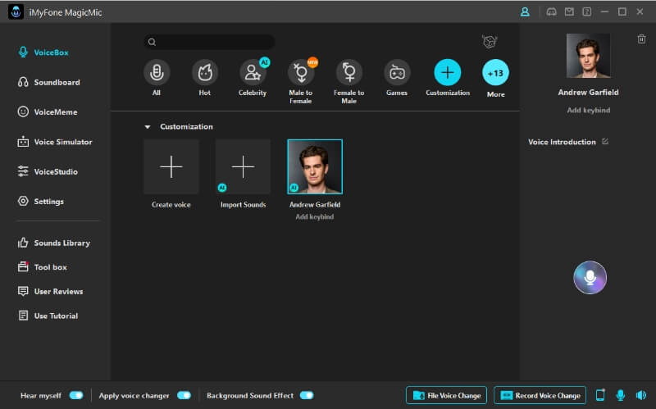The height and width of the screenshot is (409, 656).
Task: Add keybind under Andrew Garfield tile
Action: (x=315, y=216)
